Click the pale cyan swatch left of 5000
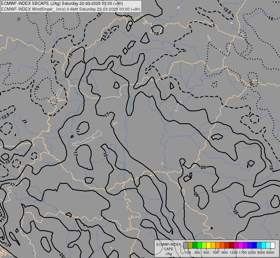This screenshot has width=280, height=258. point(268,245)
